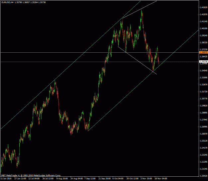Click the 1.37370 price axis label
The width and height of the screenshot is (208, 181).
[204, 50]
